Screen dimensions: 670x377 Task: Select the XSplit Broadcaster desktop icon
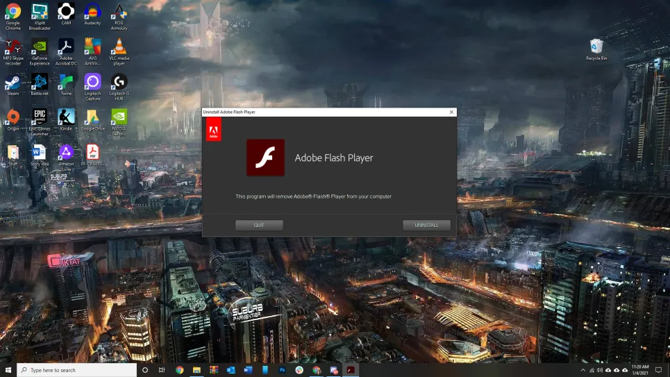[40, 16]
